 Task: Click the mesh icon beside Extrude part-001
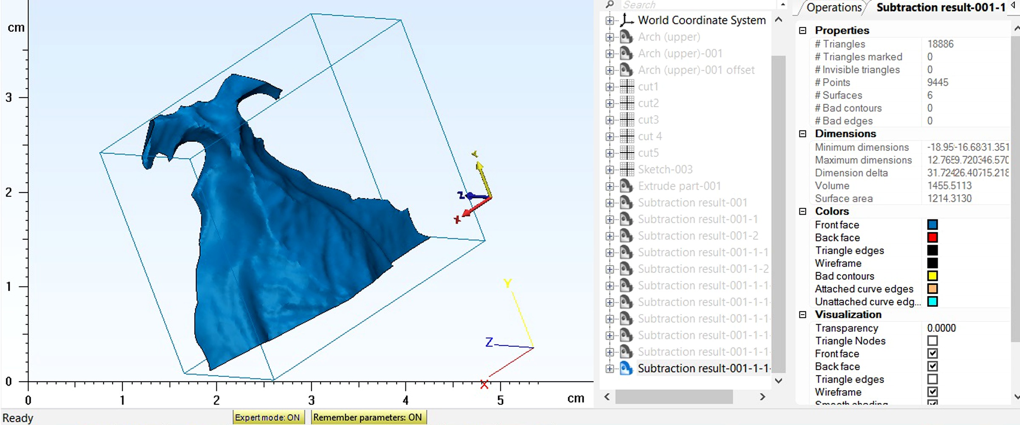[626, 186]
